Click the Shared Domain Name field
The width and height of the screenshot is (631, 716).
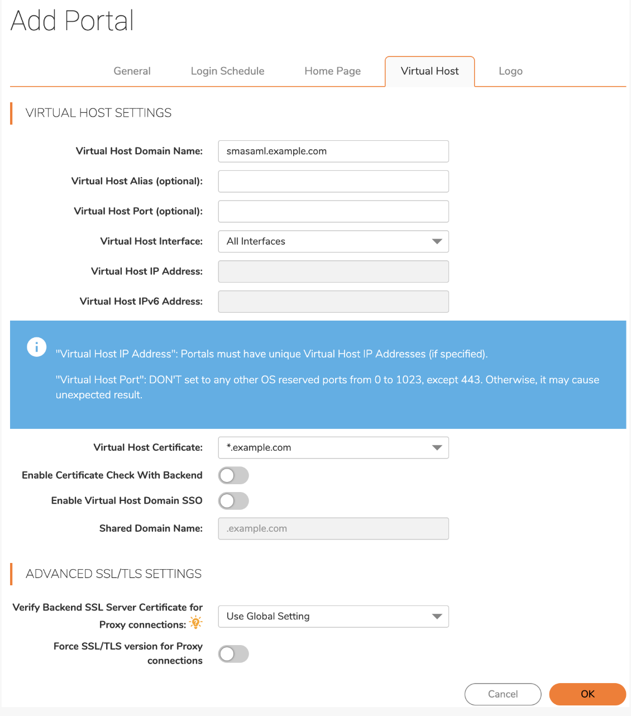[x=333, y=528]
